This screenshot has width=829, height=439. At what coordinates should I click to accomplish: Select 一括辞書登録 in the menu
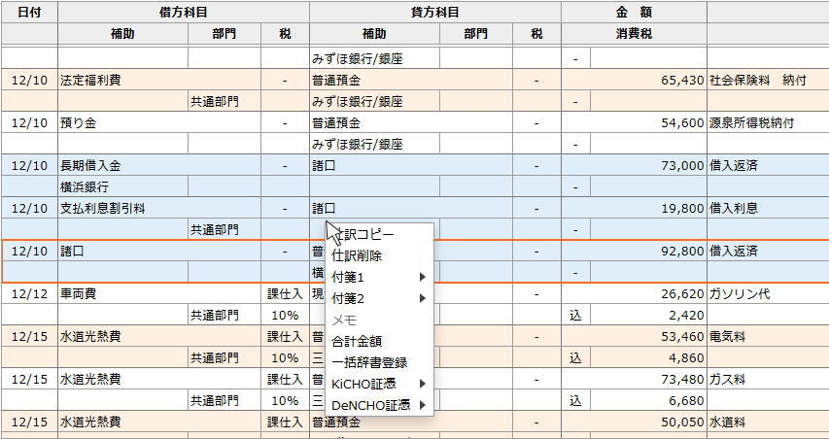coord(369,362)
